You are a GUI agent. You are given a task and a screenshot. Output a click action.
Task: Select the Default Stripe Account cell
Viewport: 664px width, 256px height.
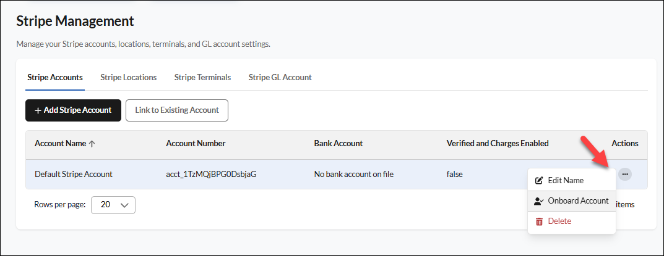point(74,174)
